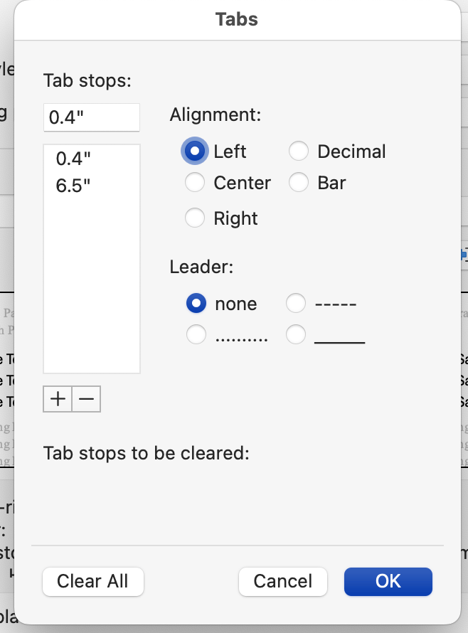
Task: Click the minus icon to remove tab stop
Action: coord(86,399)
